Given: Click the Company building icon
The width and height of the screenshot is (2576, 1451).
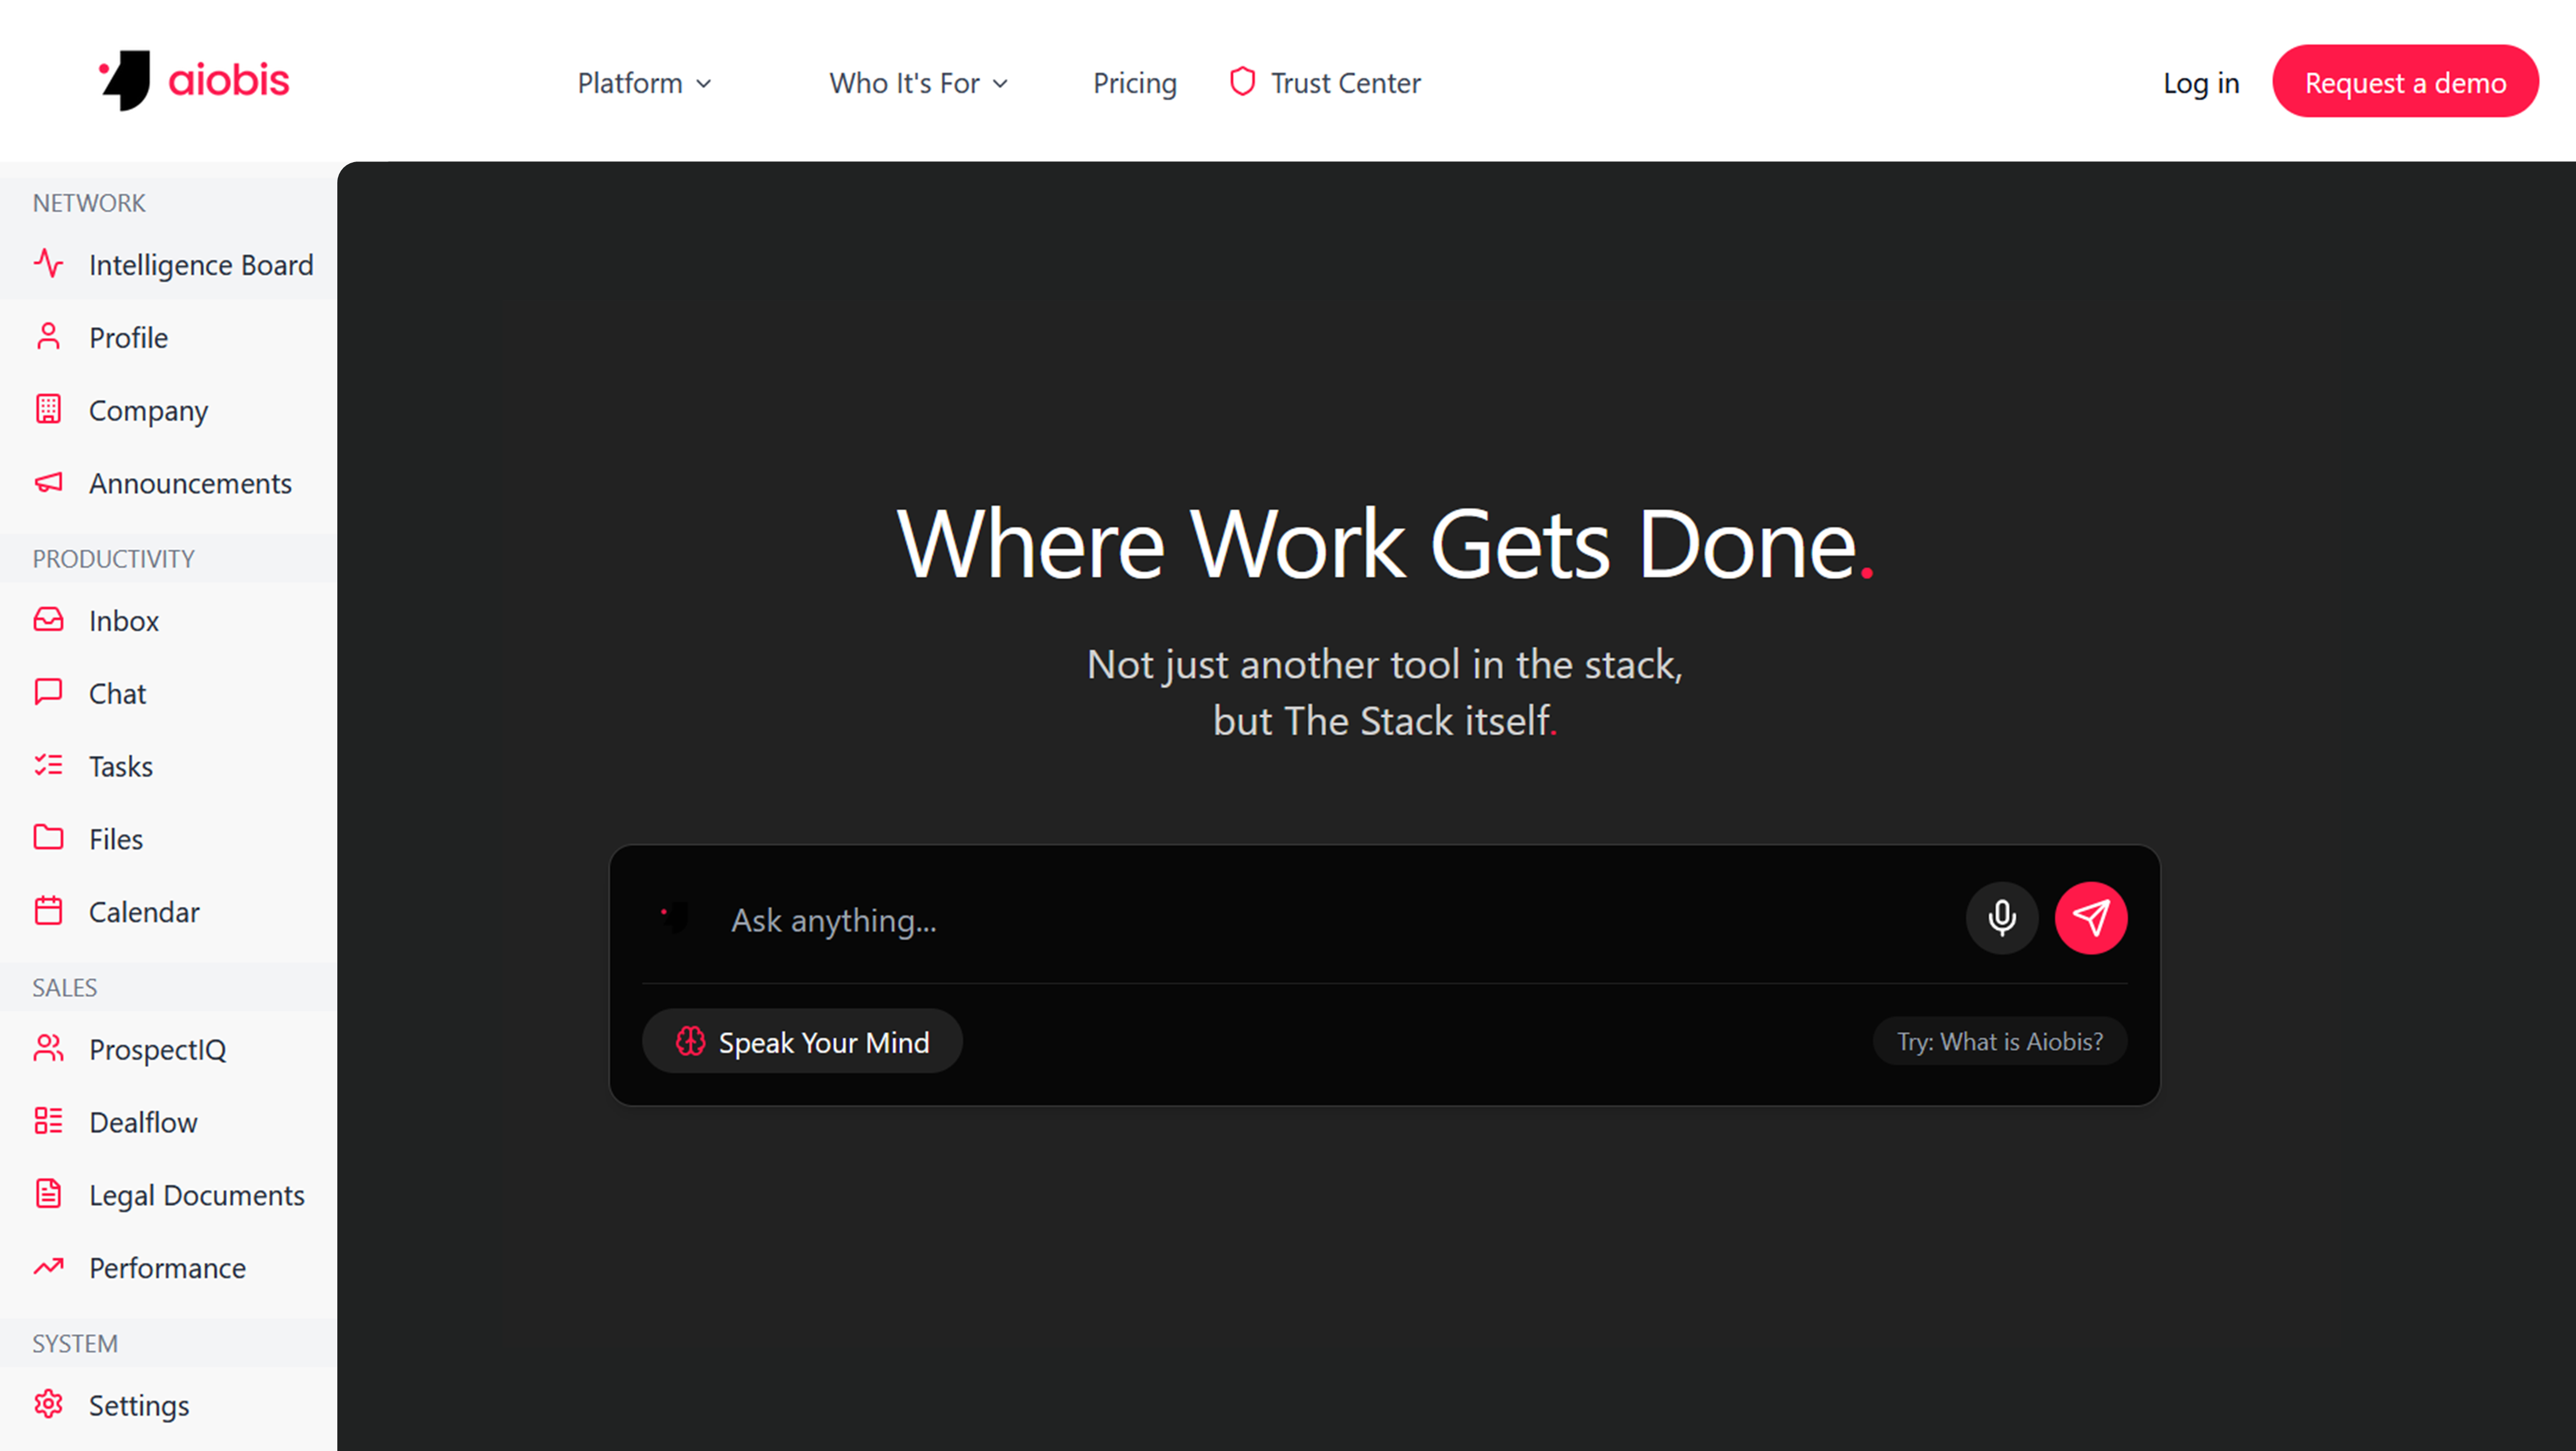Looking at the screenshot, I should click(48, 409).
